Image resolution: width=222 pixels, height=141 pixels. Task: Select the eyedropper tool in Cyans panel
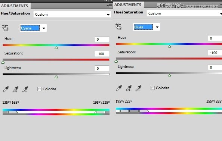tap(6, 89)
